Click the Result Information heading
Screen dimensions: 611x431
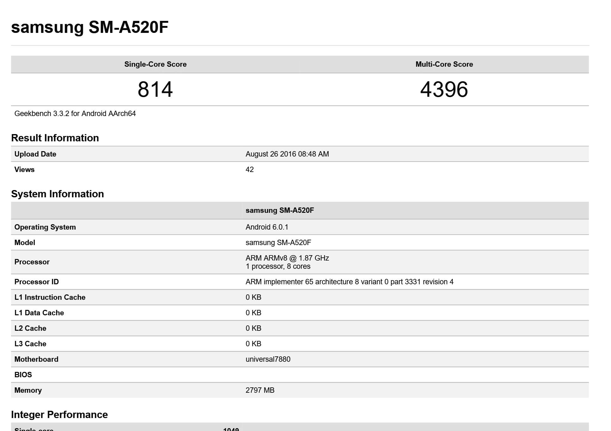click(55, 138)
